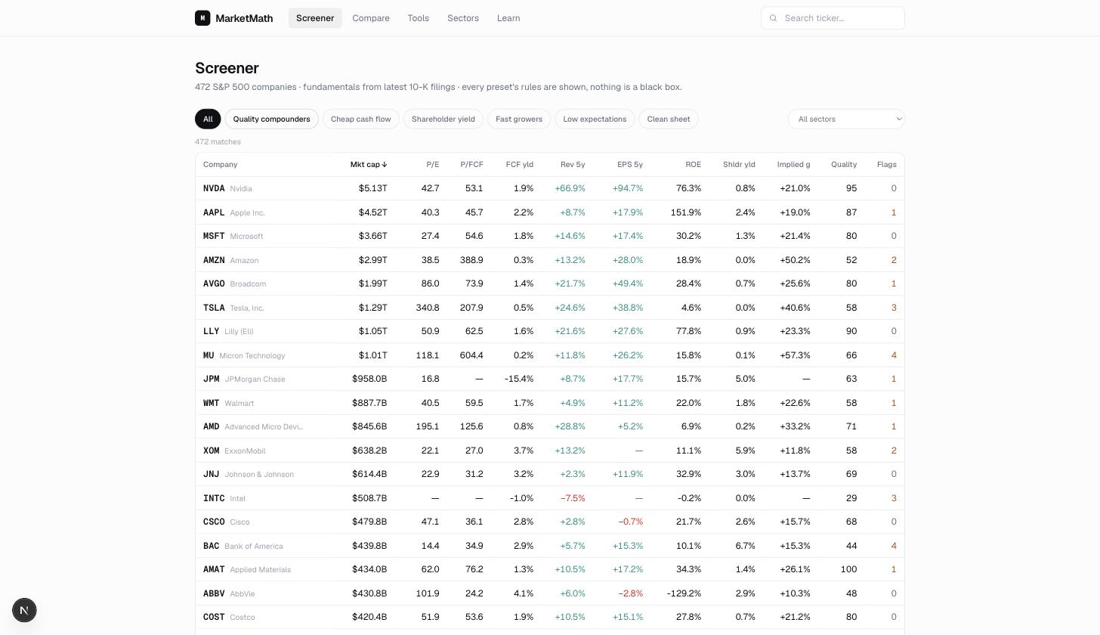This screenshot has width=1100, height=635.
Task: Click BAC Shldr yld value 6.7%
Action: pyautogui.click(x=745, y=546)
